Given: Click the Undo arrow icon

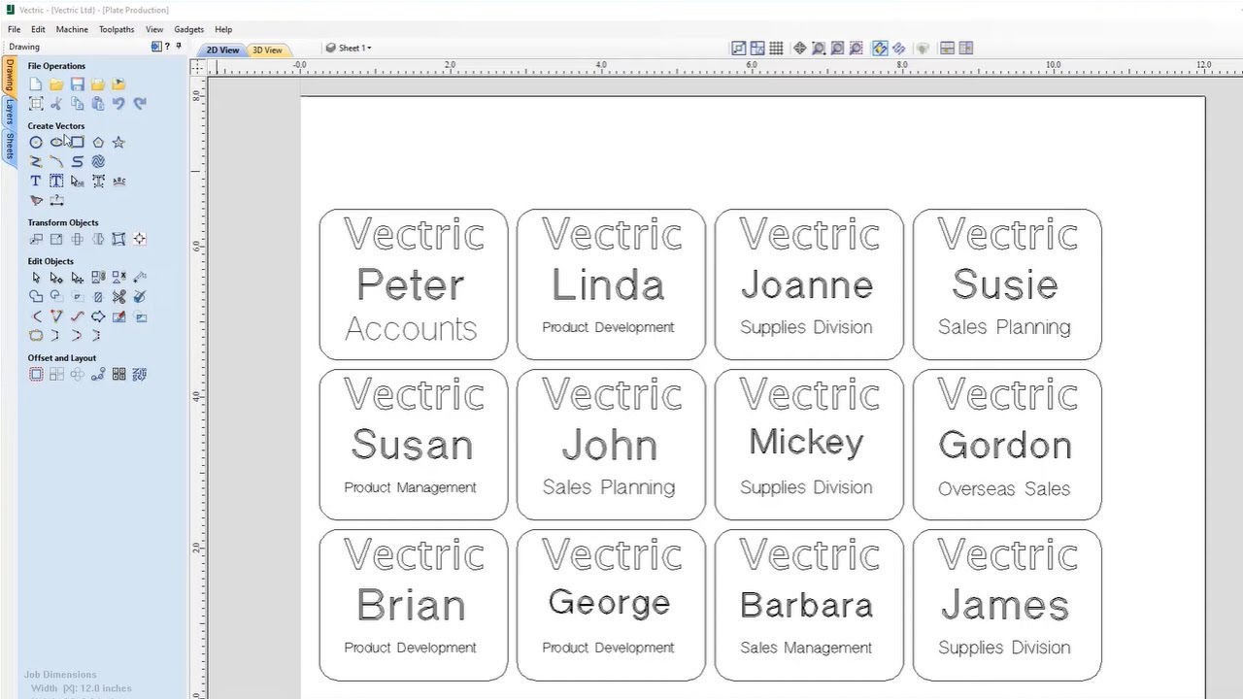Looking at the screenshot, I should [118, 103].
